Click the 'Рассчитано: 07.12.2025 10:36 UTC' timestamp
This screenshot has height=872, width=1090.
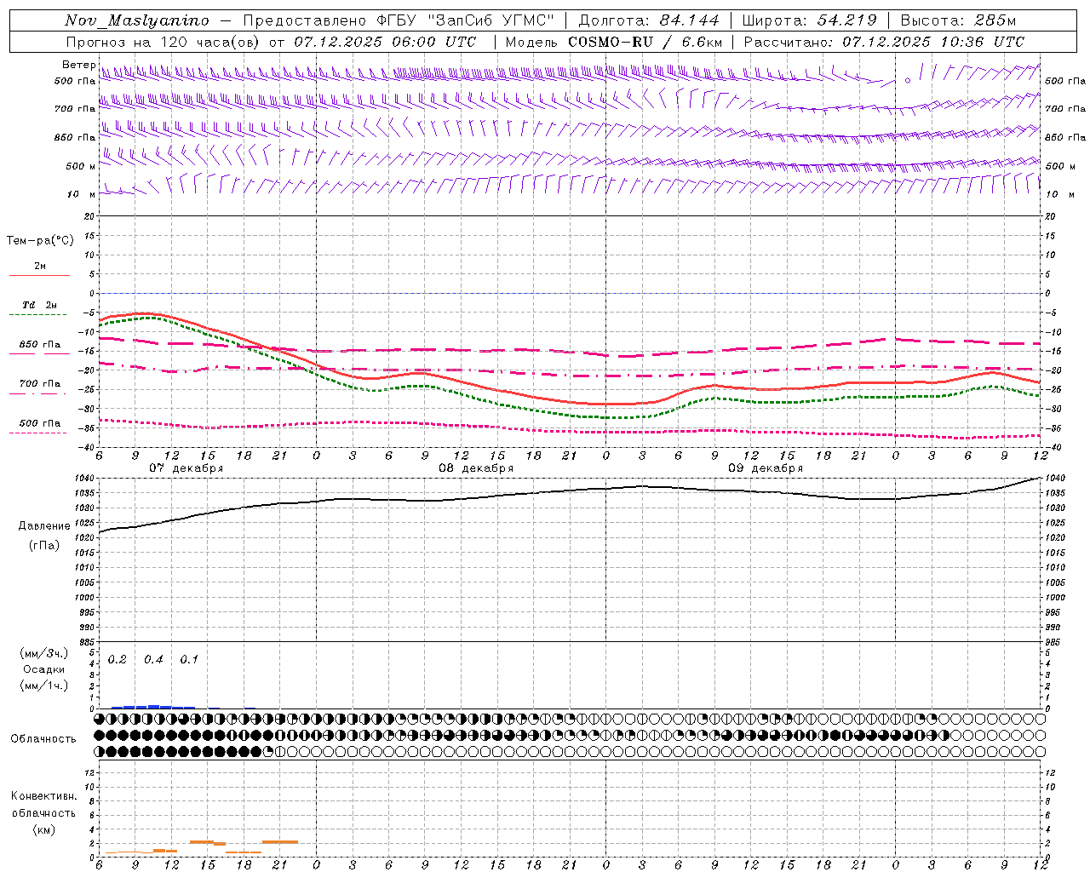pos(884,42)
